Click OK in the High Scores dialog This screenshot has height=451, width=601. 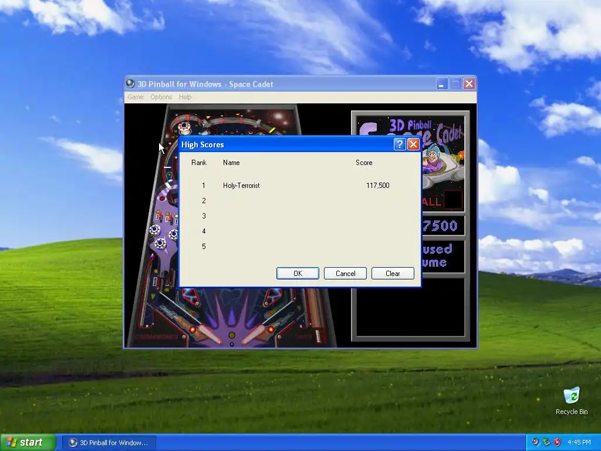(298, 274)
